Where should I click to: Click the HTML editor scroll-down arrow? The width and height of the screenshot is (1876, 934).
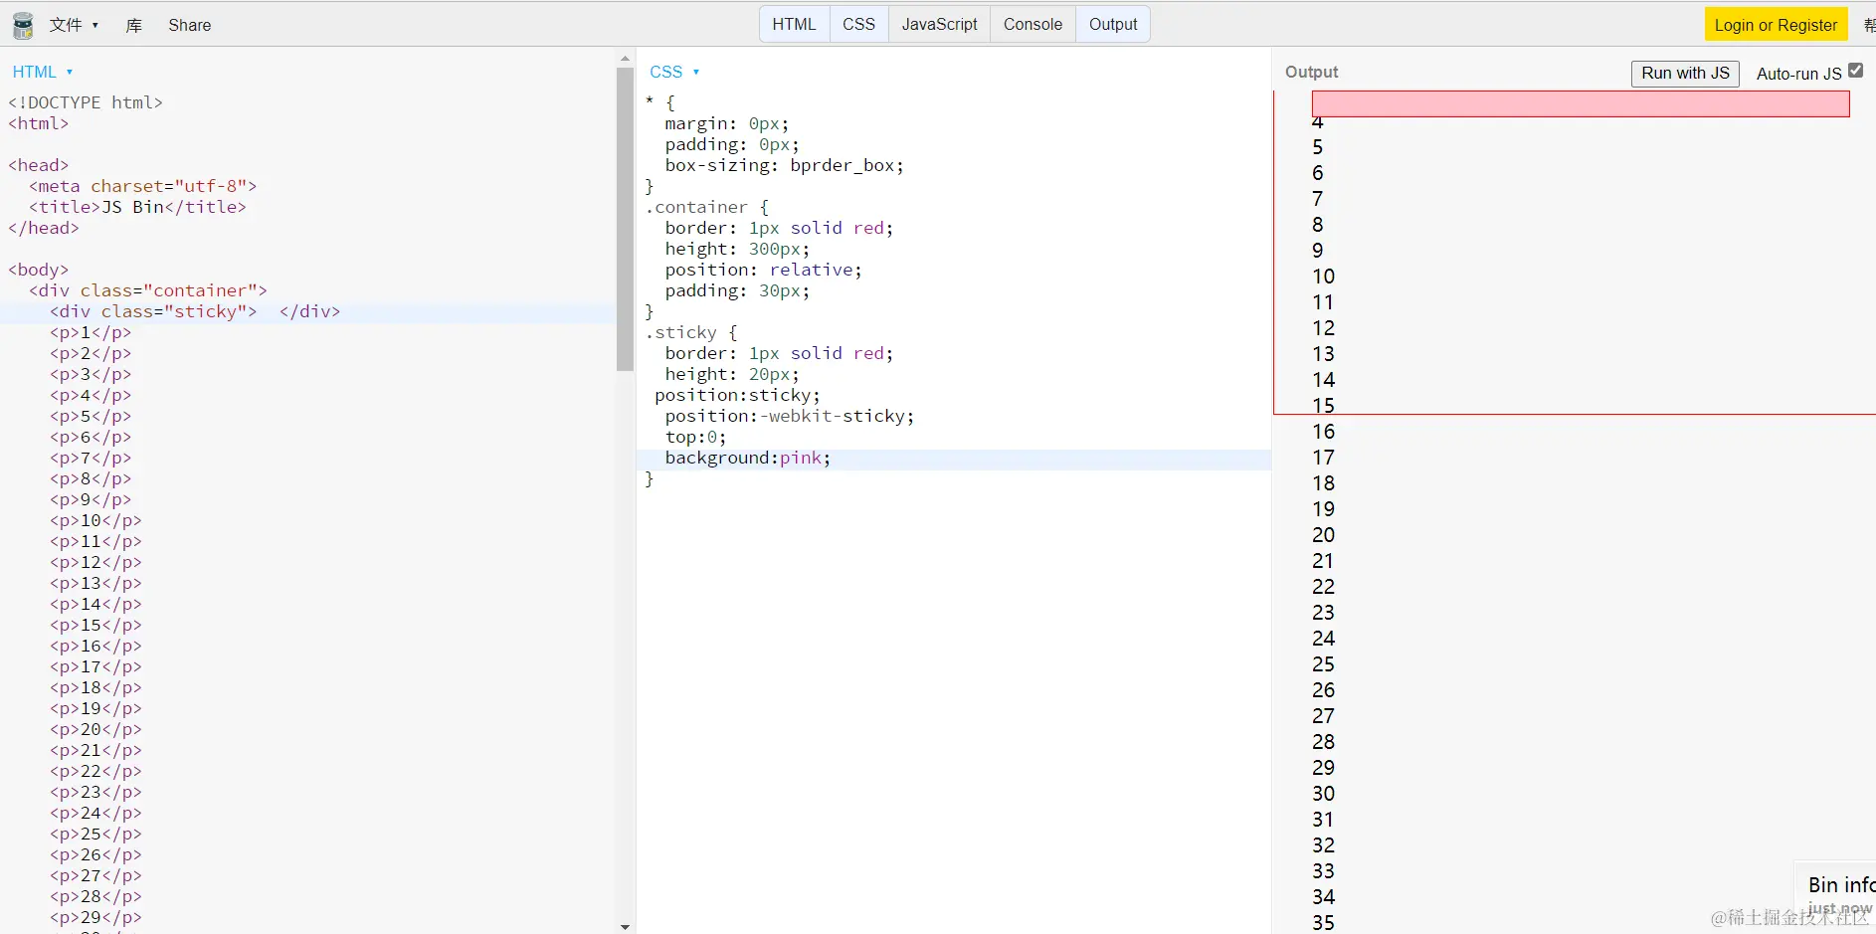(625, 926)
